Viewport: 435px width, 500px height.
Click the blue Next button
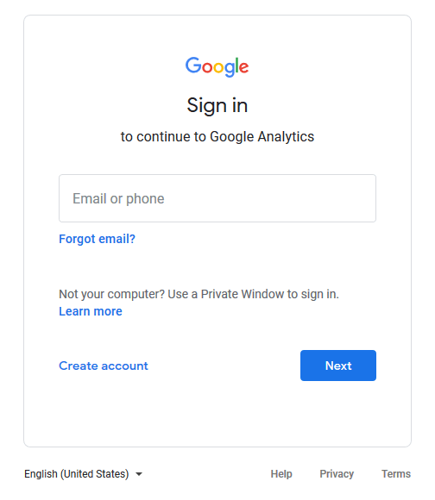[338, 366]
